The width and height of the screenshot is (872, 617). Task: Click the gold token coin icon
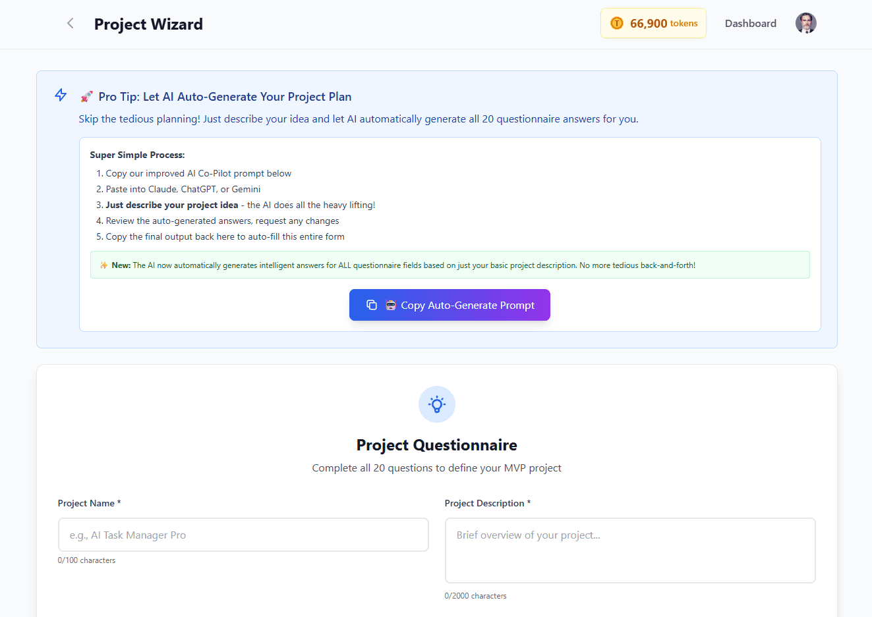coord(617,24)
